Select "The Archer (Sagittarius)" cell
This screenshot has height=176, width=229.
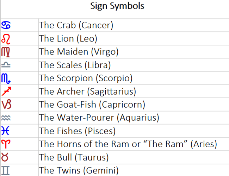pos(87,92)
